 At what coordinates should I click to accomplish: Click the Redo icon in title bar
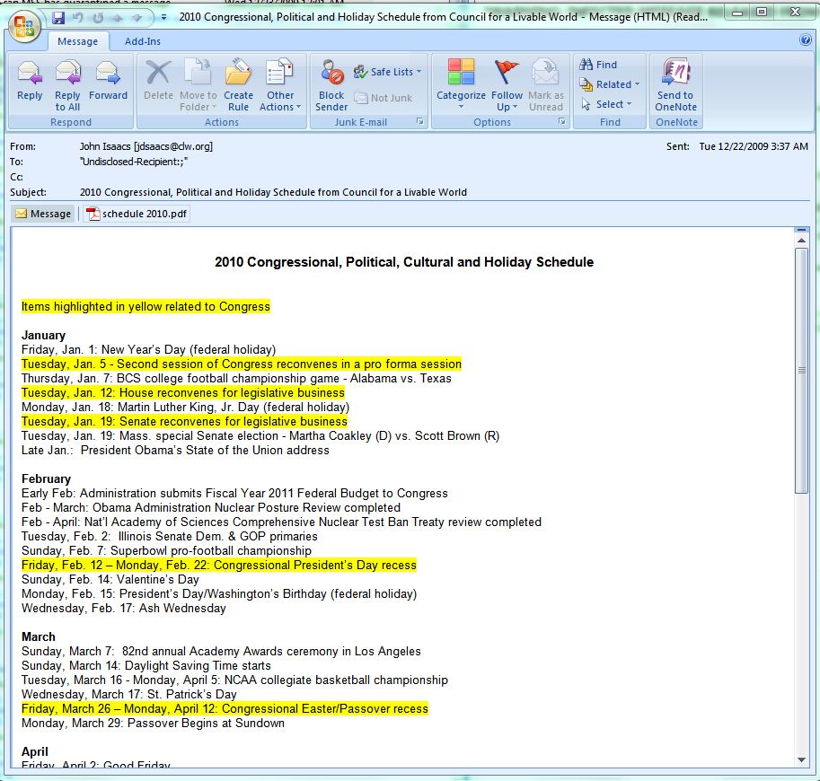tap(98, 18)
